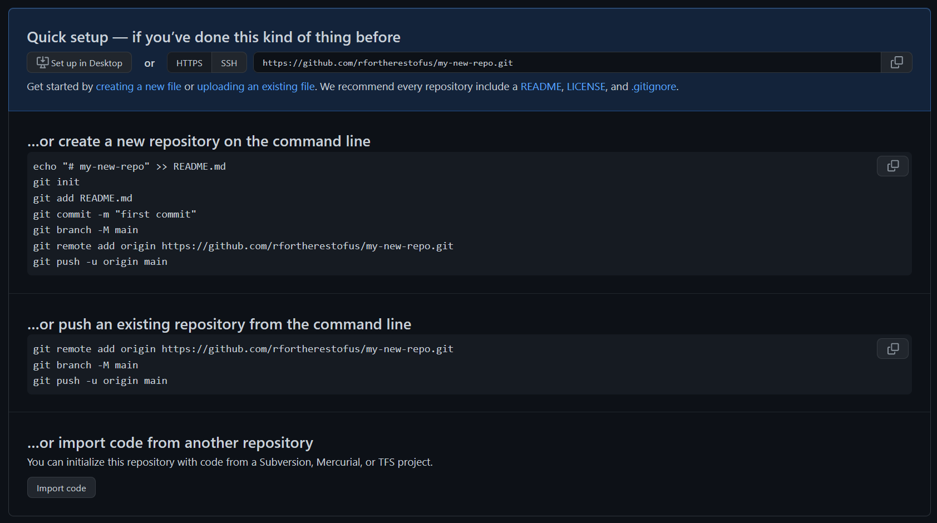Open the creating a new file link
The width and height of the screenshot is (937, 523).
pyautogui.click(x=139, y=86)
